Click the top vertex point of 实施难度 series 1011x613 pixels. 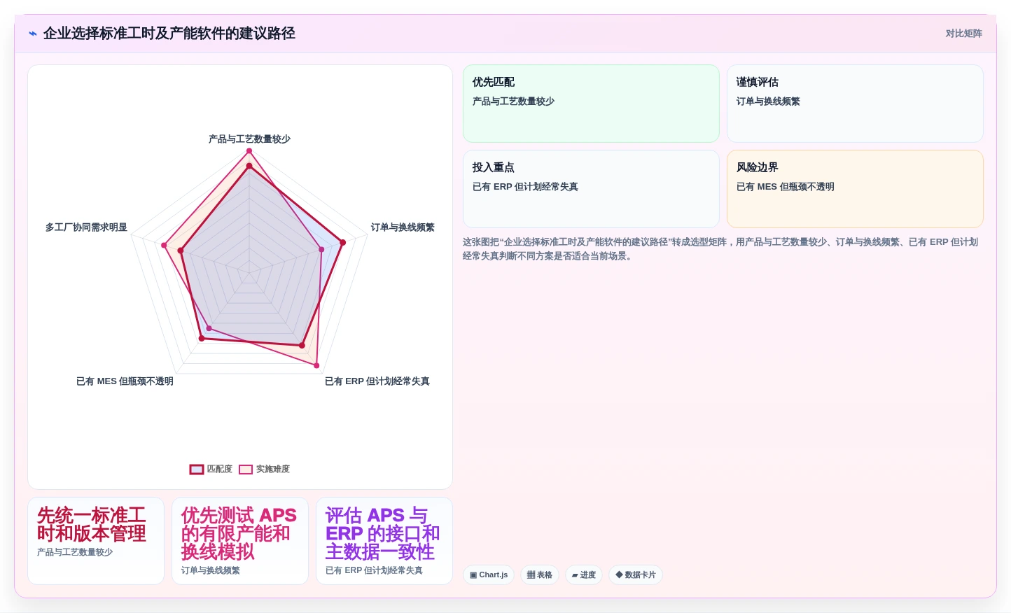249,151
